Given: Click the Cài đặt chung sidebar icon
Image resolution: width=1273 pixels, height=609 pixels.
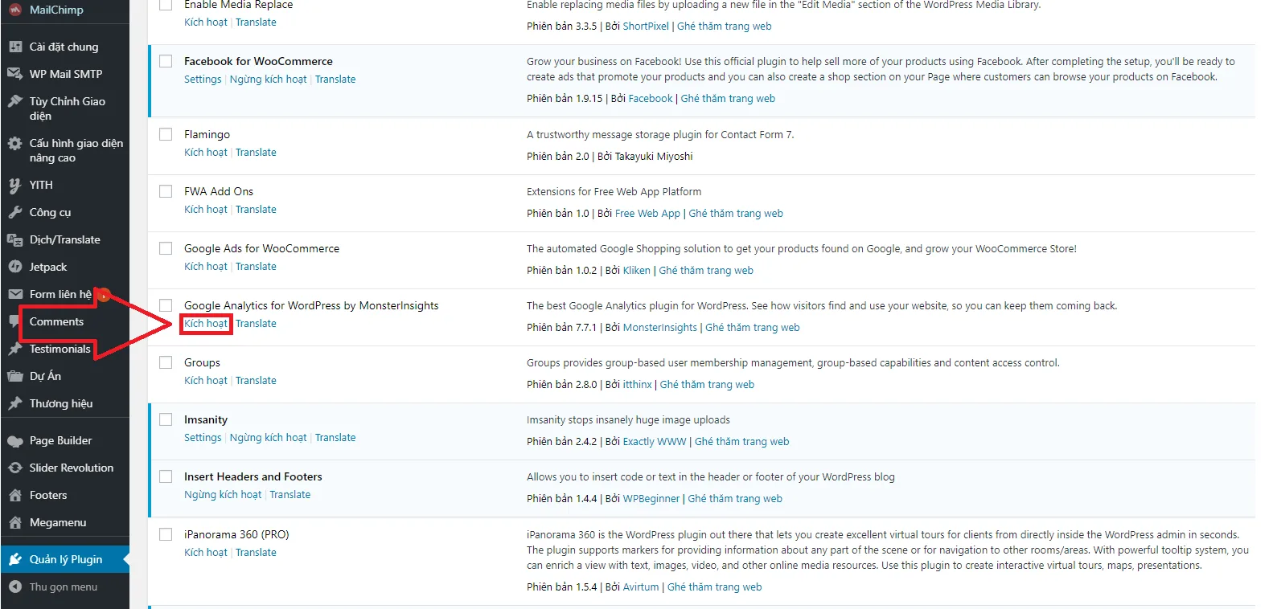Looking at the screenshot, I should (15, 47).
